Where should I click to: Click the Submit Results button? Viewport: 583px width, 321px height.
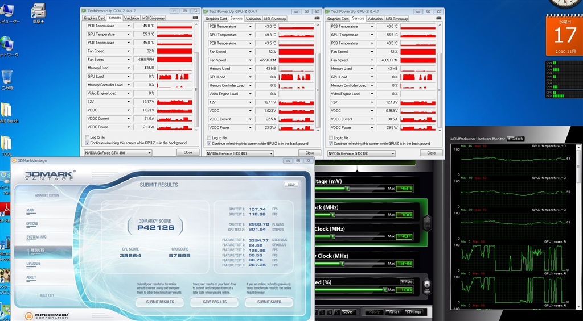pos(160,302)
